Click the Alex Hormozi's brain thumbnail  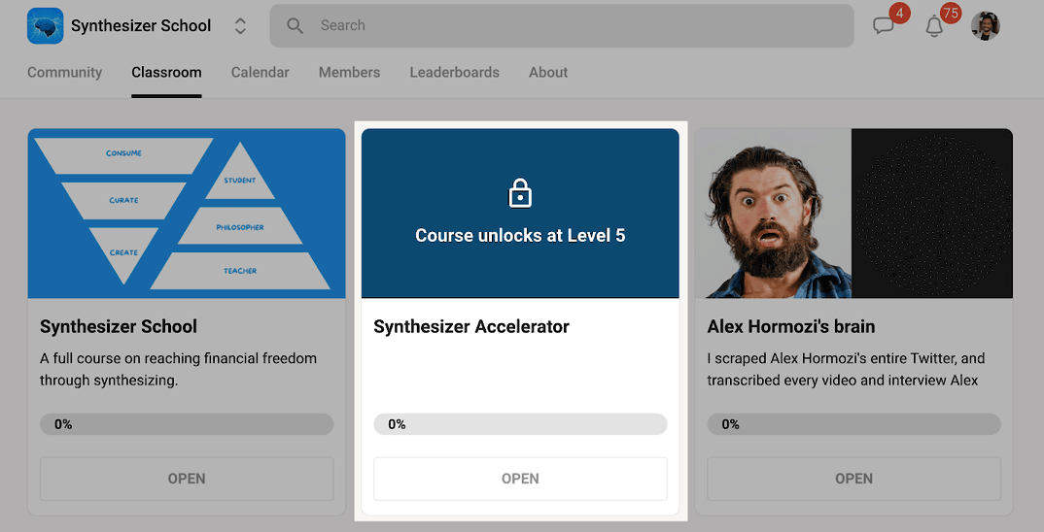(853, 213)
